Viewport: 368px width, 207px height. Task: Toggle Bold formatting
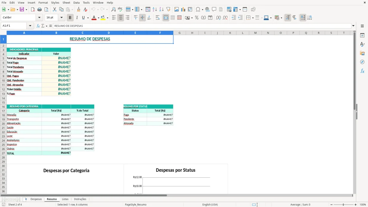click(70, 18)
